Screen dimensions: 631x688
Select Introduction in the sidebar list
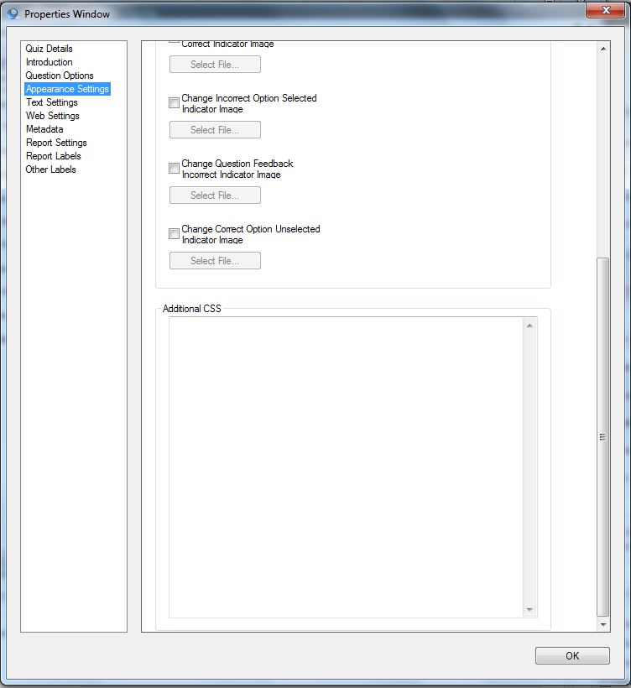[x=49, y=62]
